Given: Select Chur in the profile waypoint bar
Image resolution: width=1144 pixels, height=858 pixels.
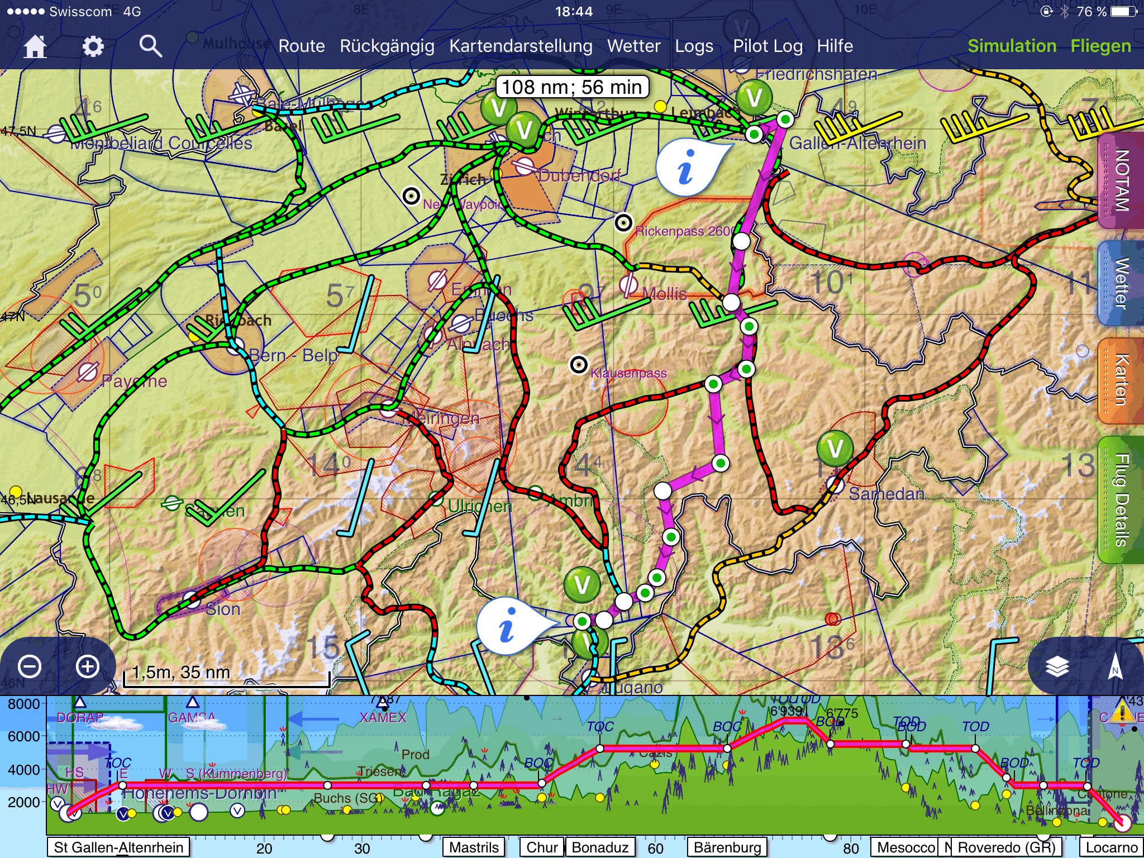Looking at the screenshot, I should click(x=542, y=847).
